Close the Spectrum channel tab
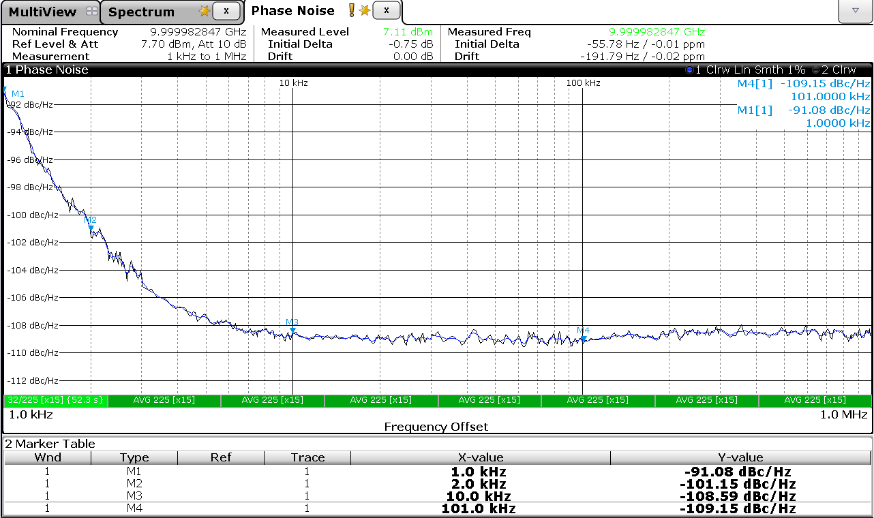 (x=226, y=11)
